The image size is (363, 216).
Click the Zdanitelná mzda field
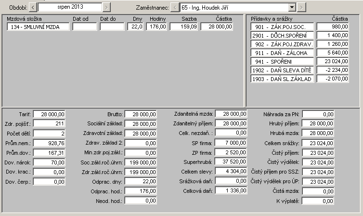231,114
